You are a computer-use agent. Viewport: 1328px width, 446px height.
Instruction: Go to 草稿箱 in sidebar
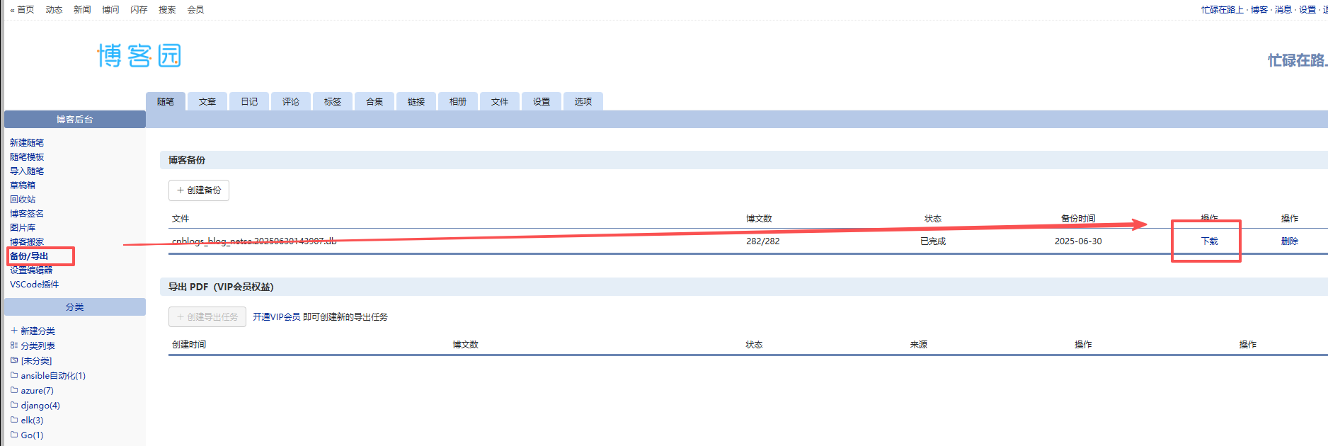click(23, 185)
